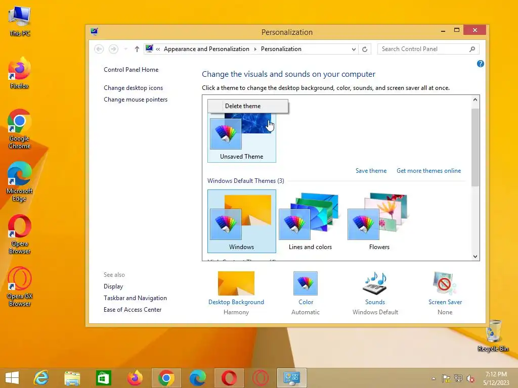This screenshot has height=388, width=518.
Task: Click the Forward navigation arrow
Action: point(113,49)
